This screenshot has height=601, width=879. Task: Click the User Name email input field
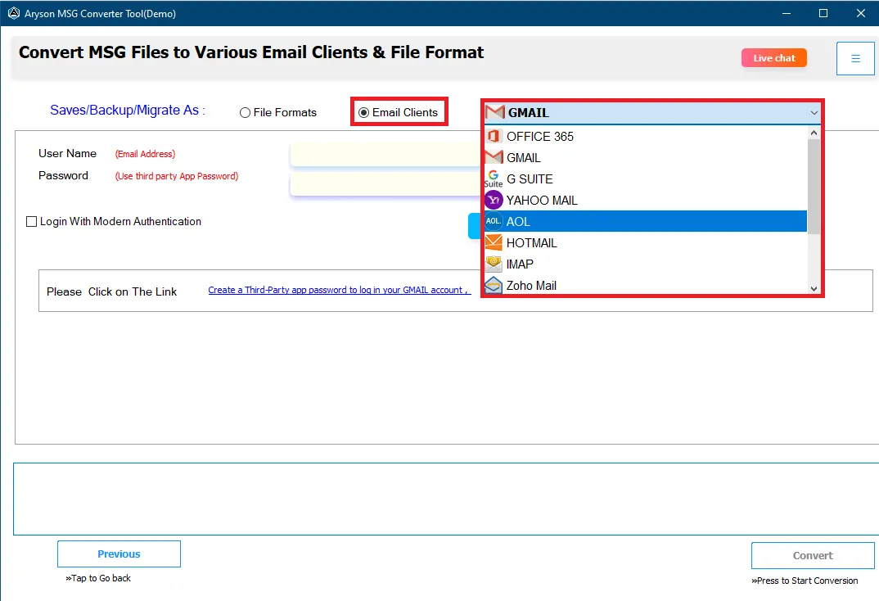[387, 155]
